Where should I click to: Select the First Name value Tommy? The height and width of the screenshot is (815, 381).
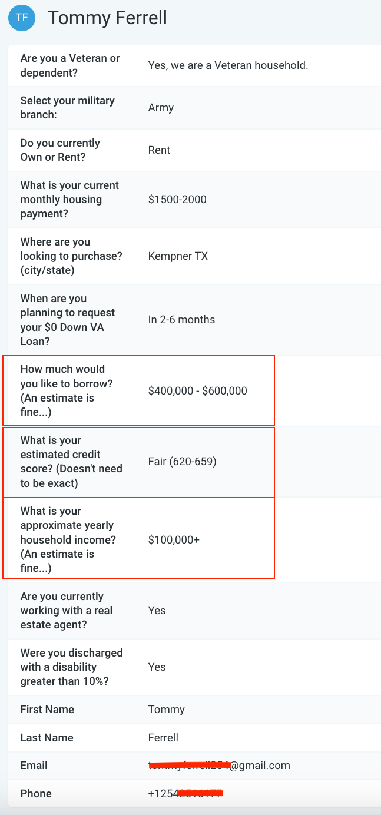pos(167,710)
